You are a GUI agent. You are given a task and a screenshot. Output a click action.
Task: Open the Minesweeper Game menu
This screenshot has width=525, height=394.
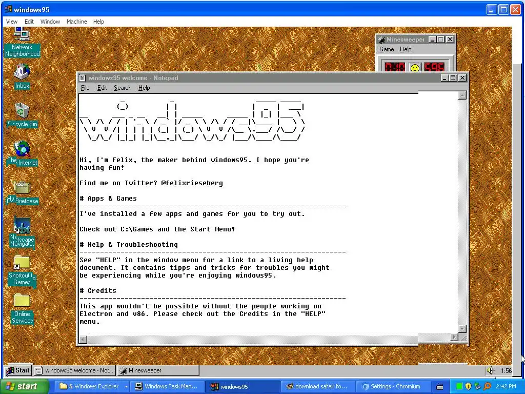pos(387,49)
